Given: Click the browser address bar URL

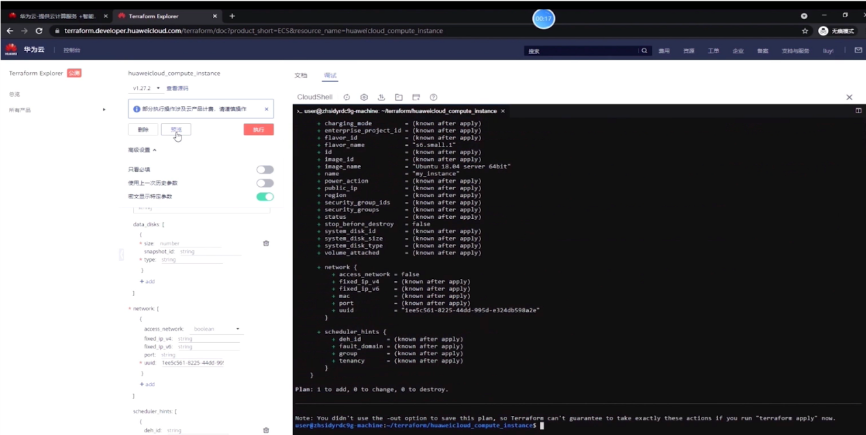Looking at the screenshot, I should [253, 31].
